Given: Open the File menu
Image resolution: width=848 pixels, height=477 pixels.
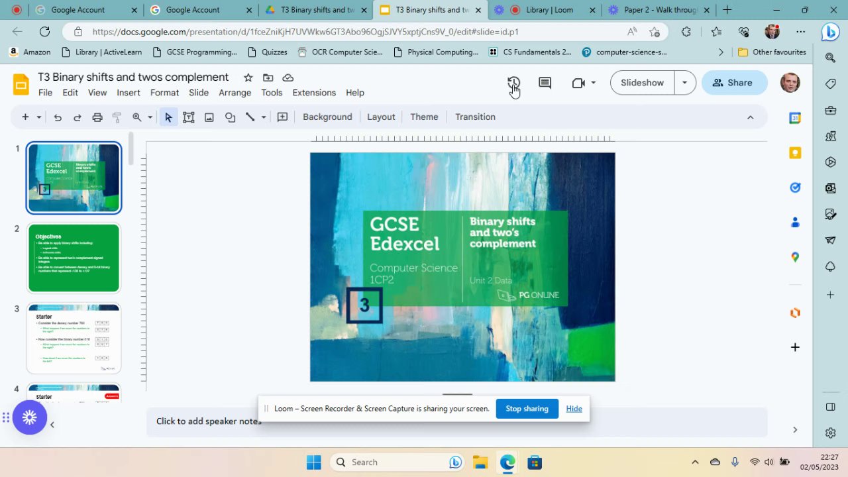Looking at the screenshot, I should tap(45, 93).
